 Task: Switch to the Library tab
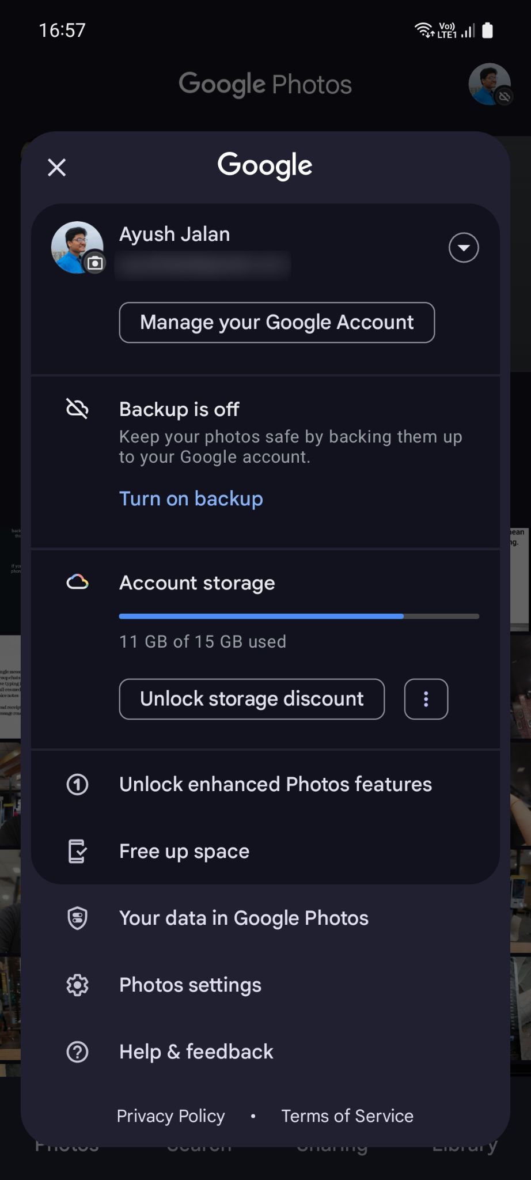click(x=465, y=1144)
